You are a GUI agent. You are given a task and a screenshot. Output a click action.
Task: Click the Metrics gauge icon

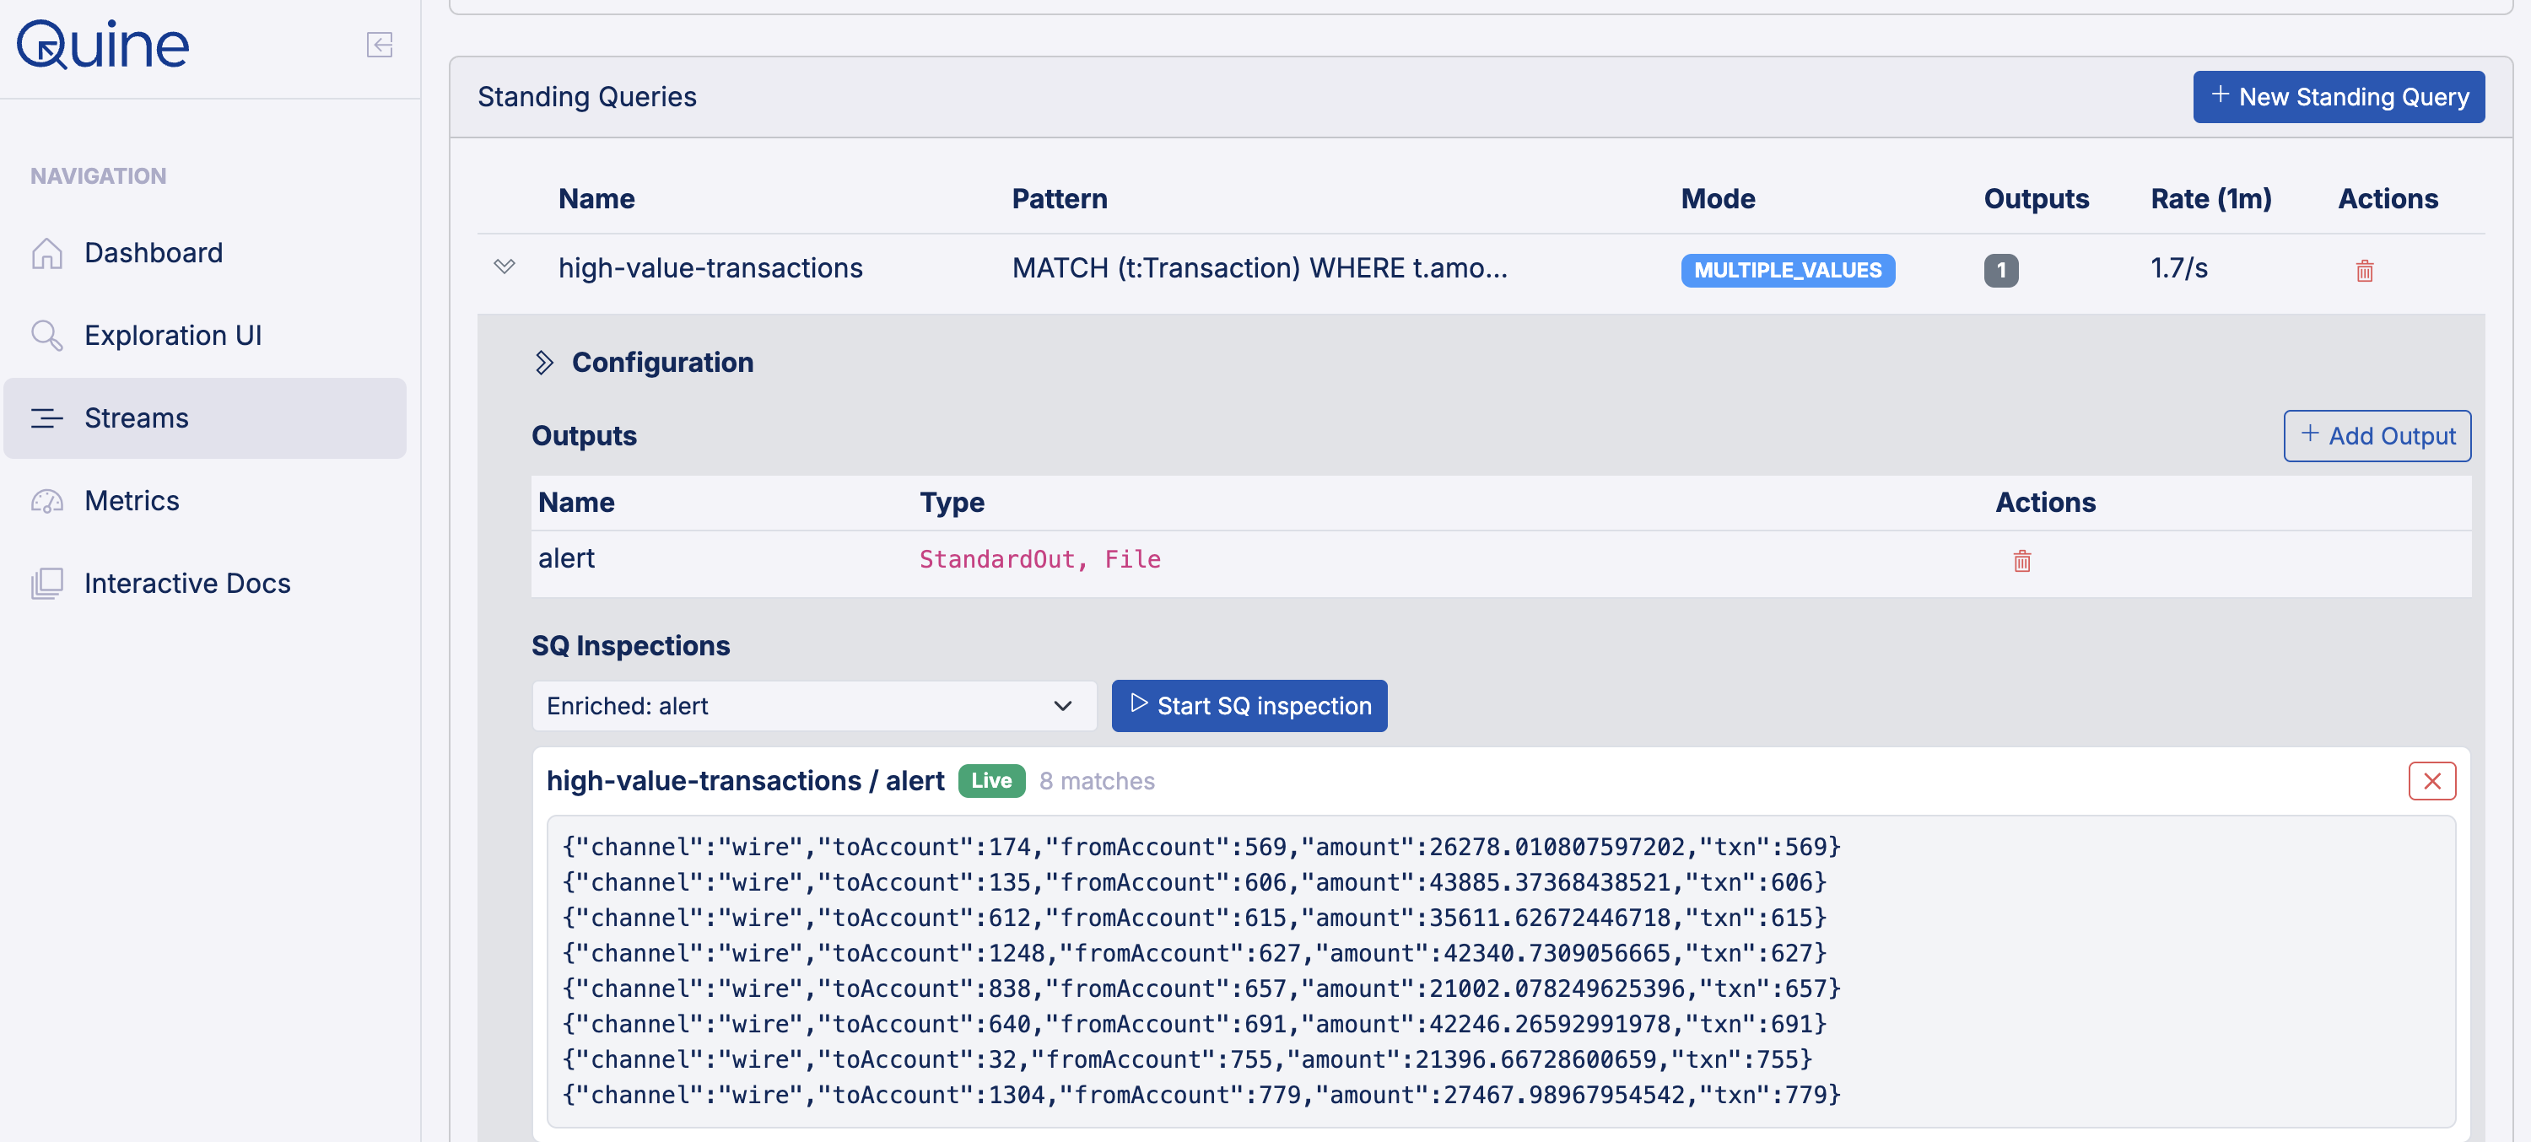pos(47,501)
